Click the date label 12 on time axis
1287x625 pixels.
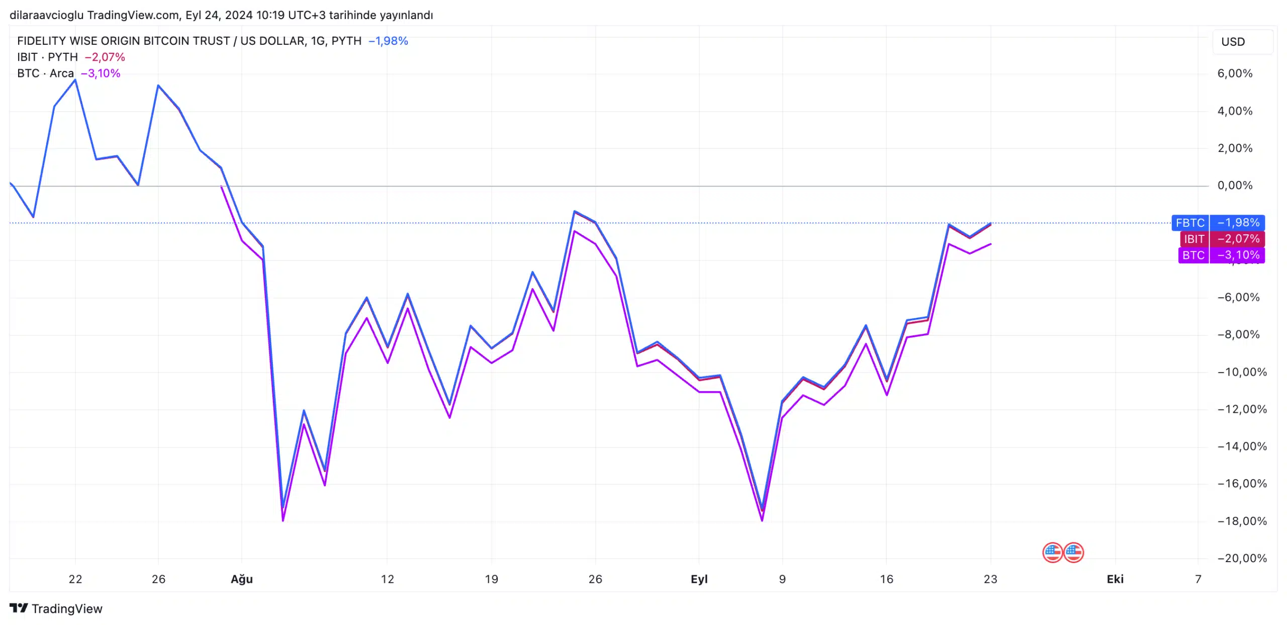pyautogui.click(x=387, y=579)
